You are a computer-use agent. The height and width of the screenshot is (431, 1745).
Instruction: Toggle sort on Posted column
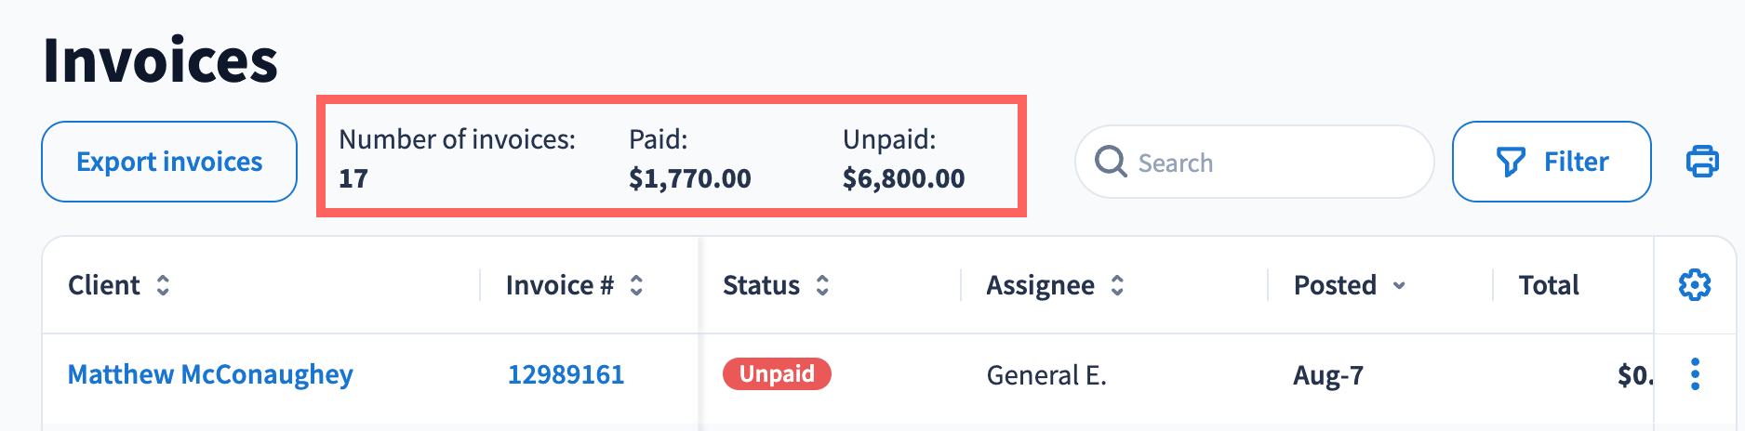tap(1399, 285)
